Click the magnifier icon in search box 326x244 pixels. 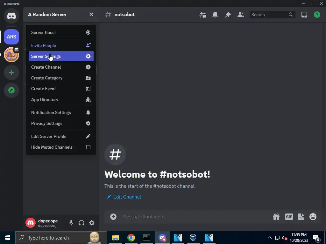coord(291,15)
